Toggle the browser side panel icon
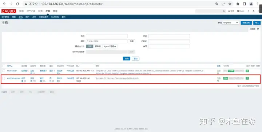 pyautogui.click(x=244, y=4)
